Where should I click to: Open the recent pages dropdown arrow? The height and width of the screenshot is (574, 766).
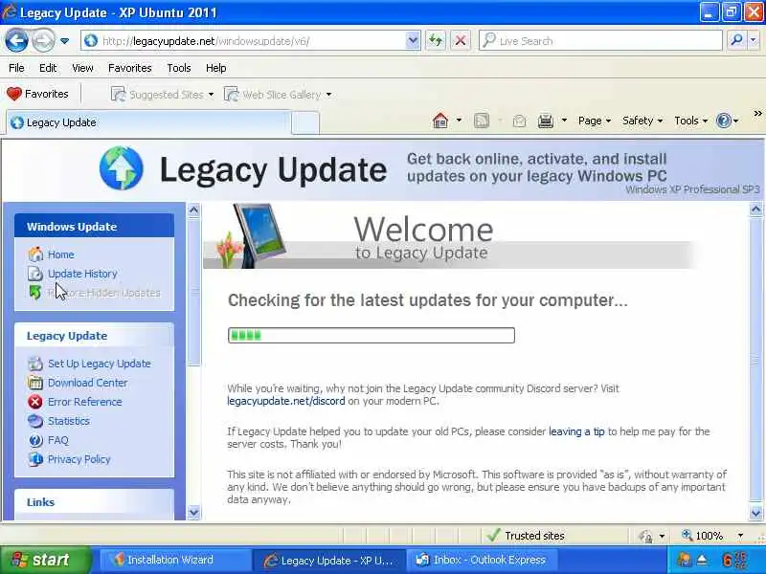pos(64,41)
